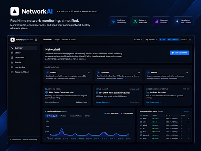Screen dimensions: 201x151
Task: Expand the eth1 row chevron
Action: [188, 122]
